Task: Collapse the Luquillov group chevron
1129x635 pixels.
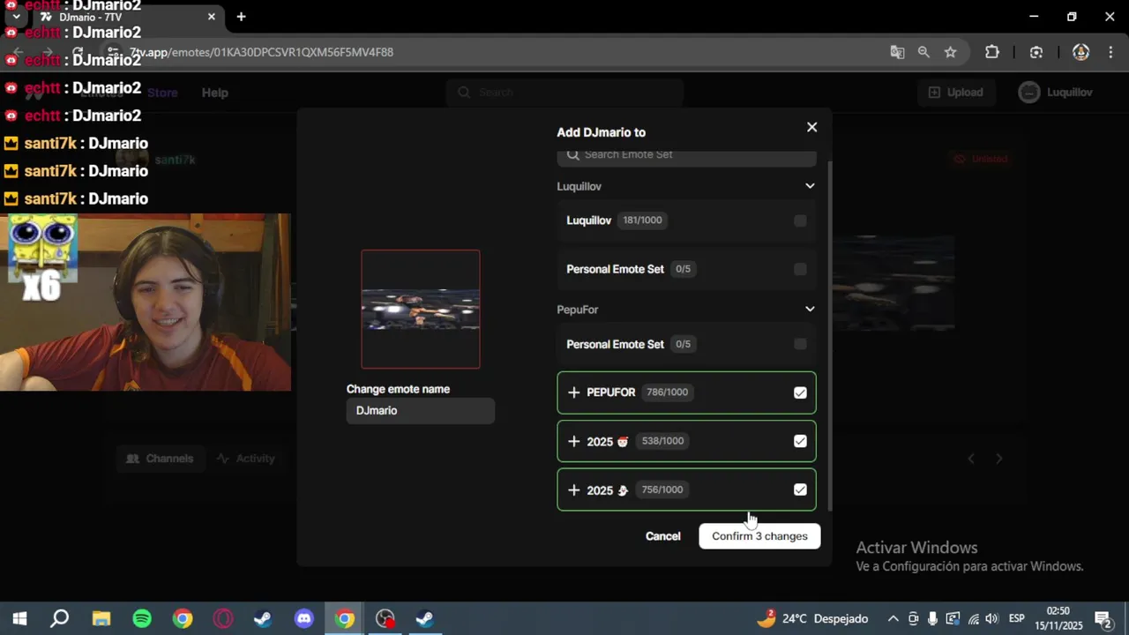Action: coord(810,186)
